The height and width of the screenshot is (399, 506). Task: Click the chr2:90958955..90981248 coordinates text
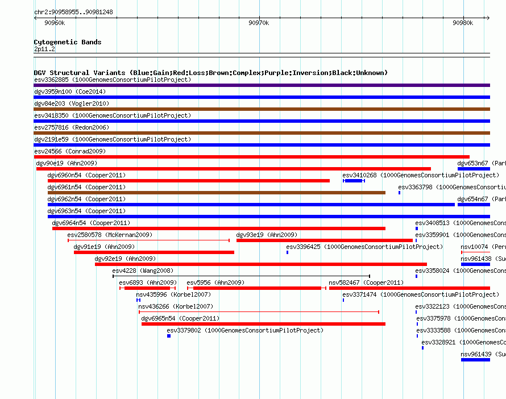tap(73, 13)
